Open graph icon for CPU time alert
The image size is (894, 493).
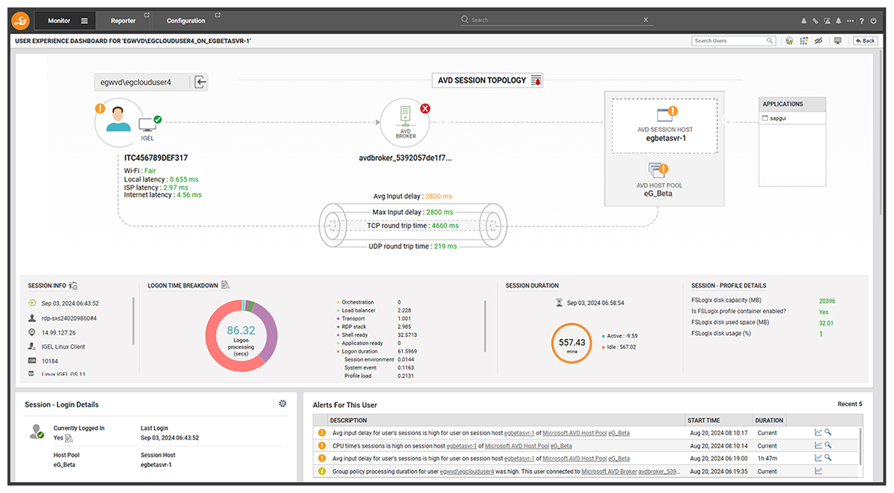[x=818, y=445]
